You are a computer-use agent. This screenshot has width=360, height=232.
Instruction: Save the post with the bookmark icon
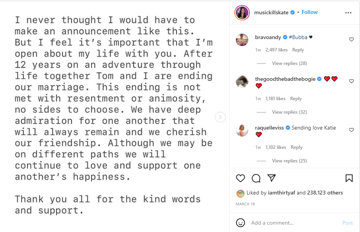coord(349,178)
